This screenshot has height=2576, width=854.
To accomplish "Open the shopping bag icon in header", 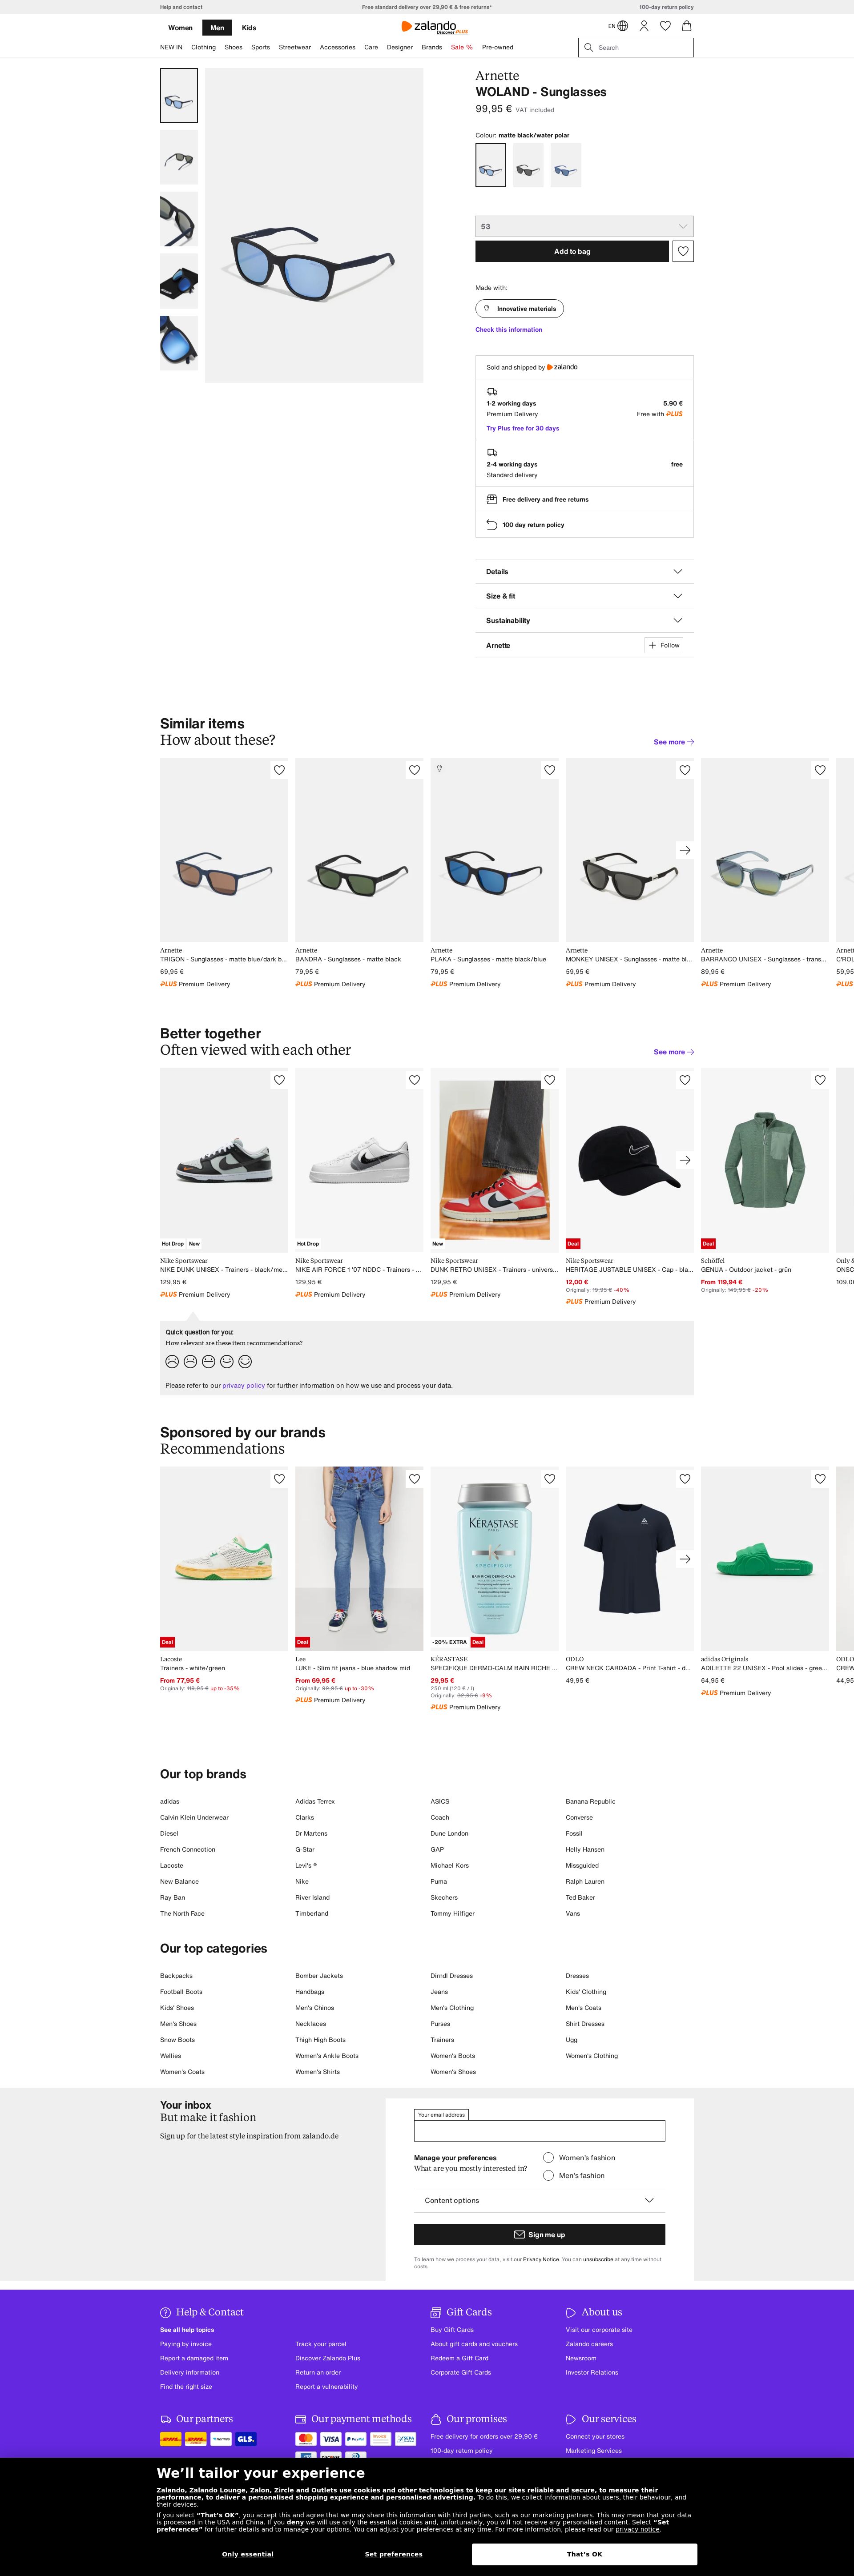I will (x=686, y=26).
